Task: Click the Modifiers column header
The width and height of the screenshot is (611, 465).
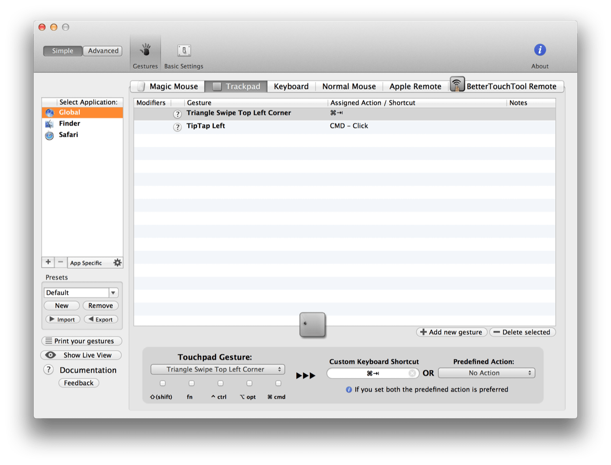Action: tap(152, 103)
